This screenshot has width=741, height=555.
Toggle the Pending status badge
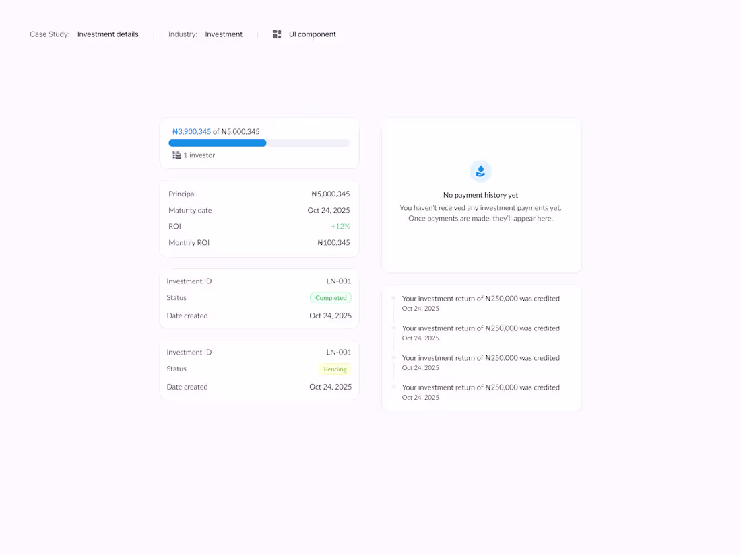(335, 369)
